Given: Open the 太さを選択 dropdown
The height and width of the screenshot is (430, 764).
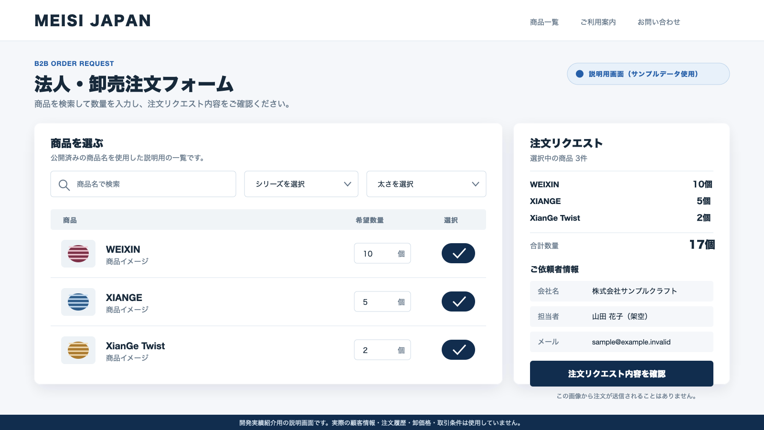Looking at the screenshot, I should point(426,184).
